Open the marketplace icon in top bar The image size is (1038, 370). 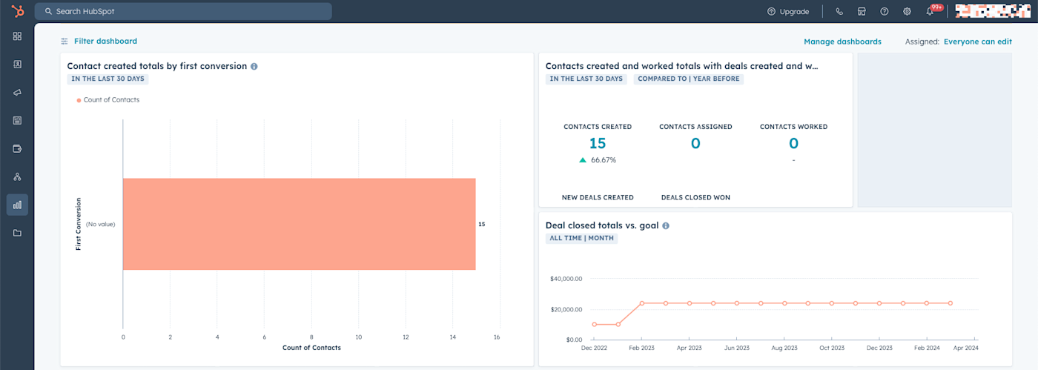862,11
